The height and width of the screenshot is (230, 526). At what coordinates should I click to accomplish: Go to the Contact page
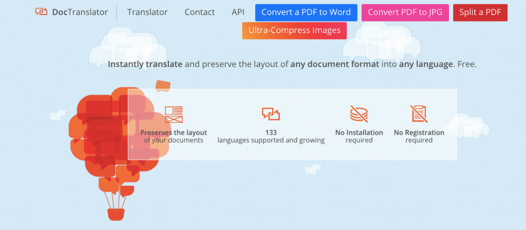200,12
